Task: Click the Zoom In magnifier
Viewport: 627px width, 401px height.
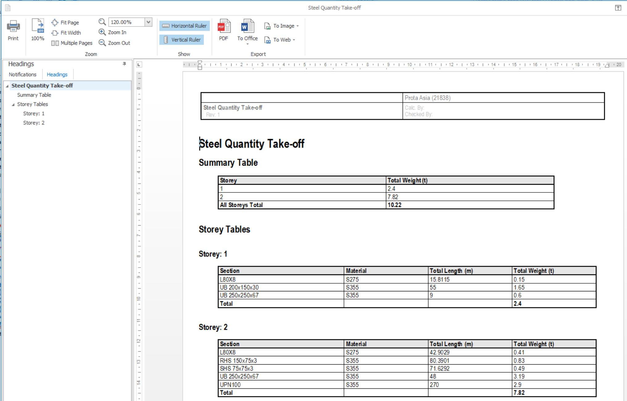Action: coord(102,32)
